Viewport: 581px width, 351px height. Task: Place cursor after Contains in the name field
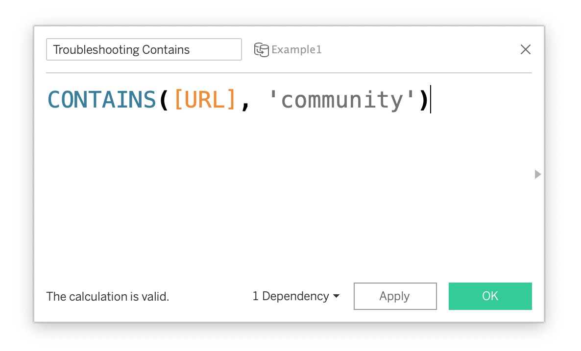coord(191,50)
